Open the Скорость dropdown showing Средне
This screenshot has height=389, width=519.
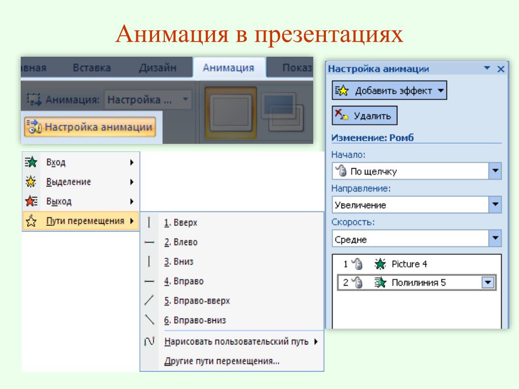(417, 239)
